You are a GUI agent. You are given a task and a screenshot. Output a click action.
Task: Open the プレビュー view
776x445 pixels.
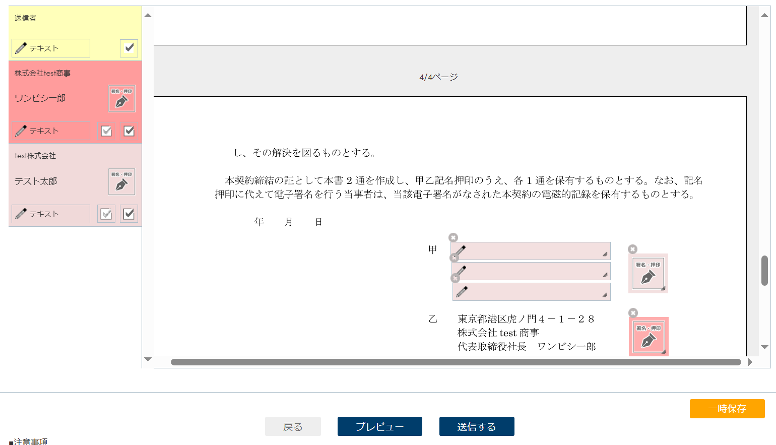(x=379, y=426)
